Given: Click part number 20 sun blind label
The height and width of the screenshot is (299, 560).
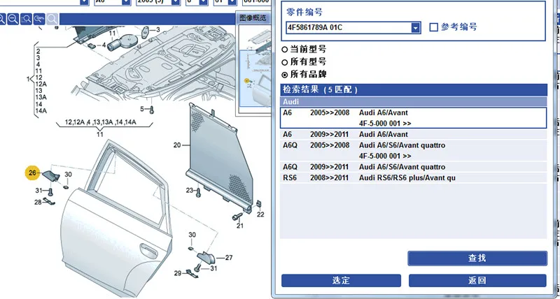Looking at the screenshot, I should (x=177, y=145).
